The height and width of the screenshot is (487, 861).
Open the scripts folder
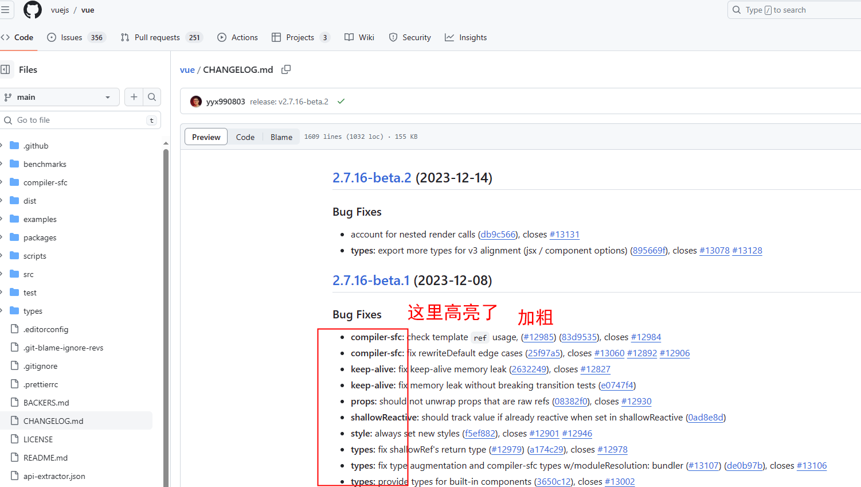tap(35, 256)
